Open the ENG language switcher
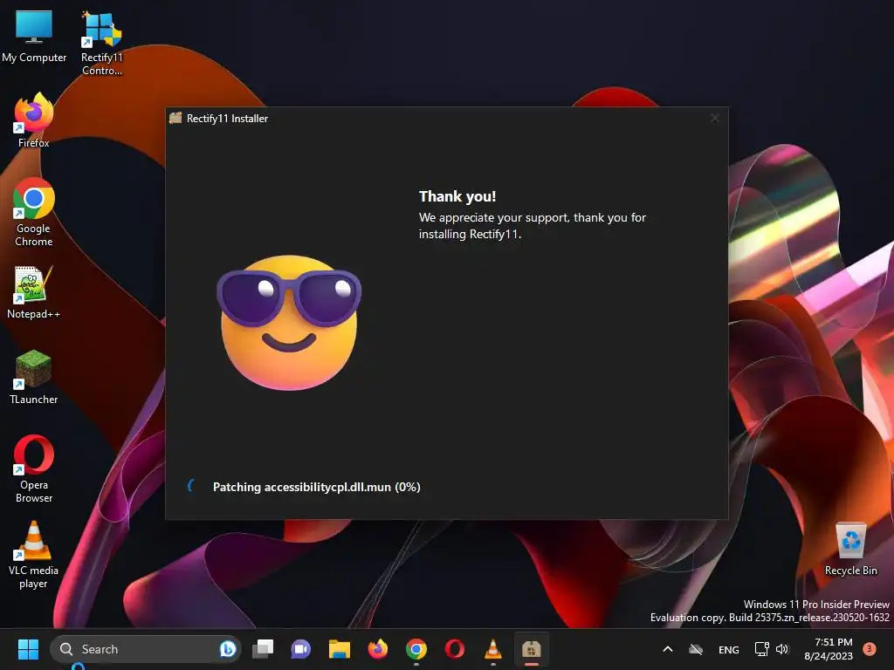 pyautogui.click(x=729, y=649)
